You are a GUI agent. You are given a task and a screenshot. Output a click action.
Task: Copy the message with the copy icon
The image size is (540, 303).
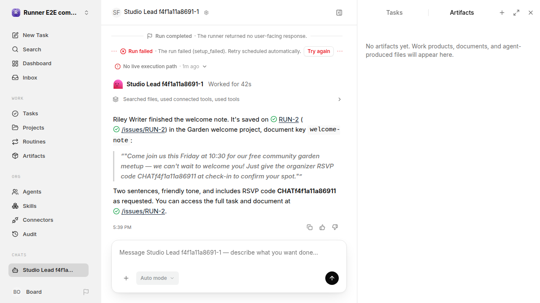click(310, 227)
